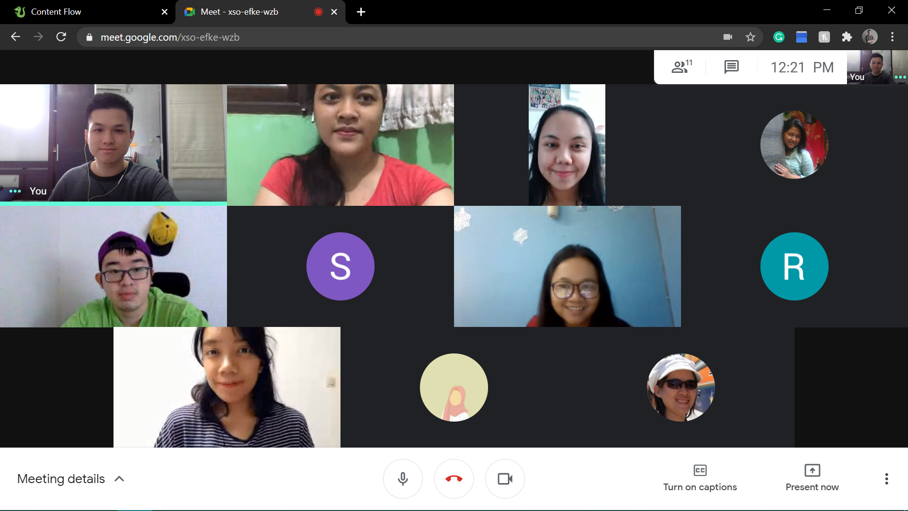The width and height of the screenshot is (908, 511).
Task: Bookmark this page with the star
Action: tap(751, 37)
